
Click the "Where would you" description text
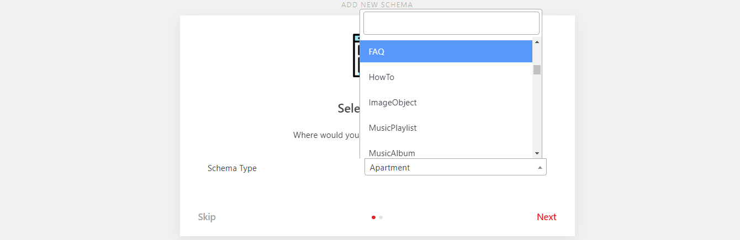[326, 135]
